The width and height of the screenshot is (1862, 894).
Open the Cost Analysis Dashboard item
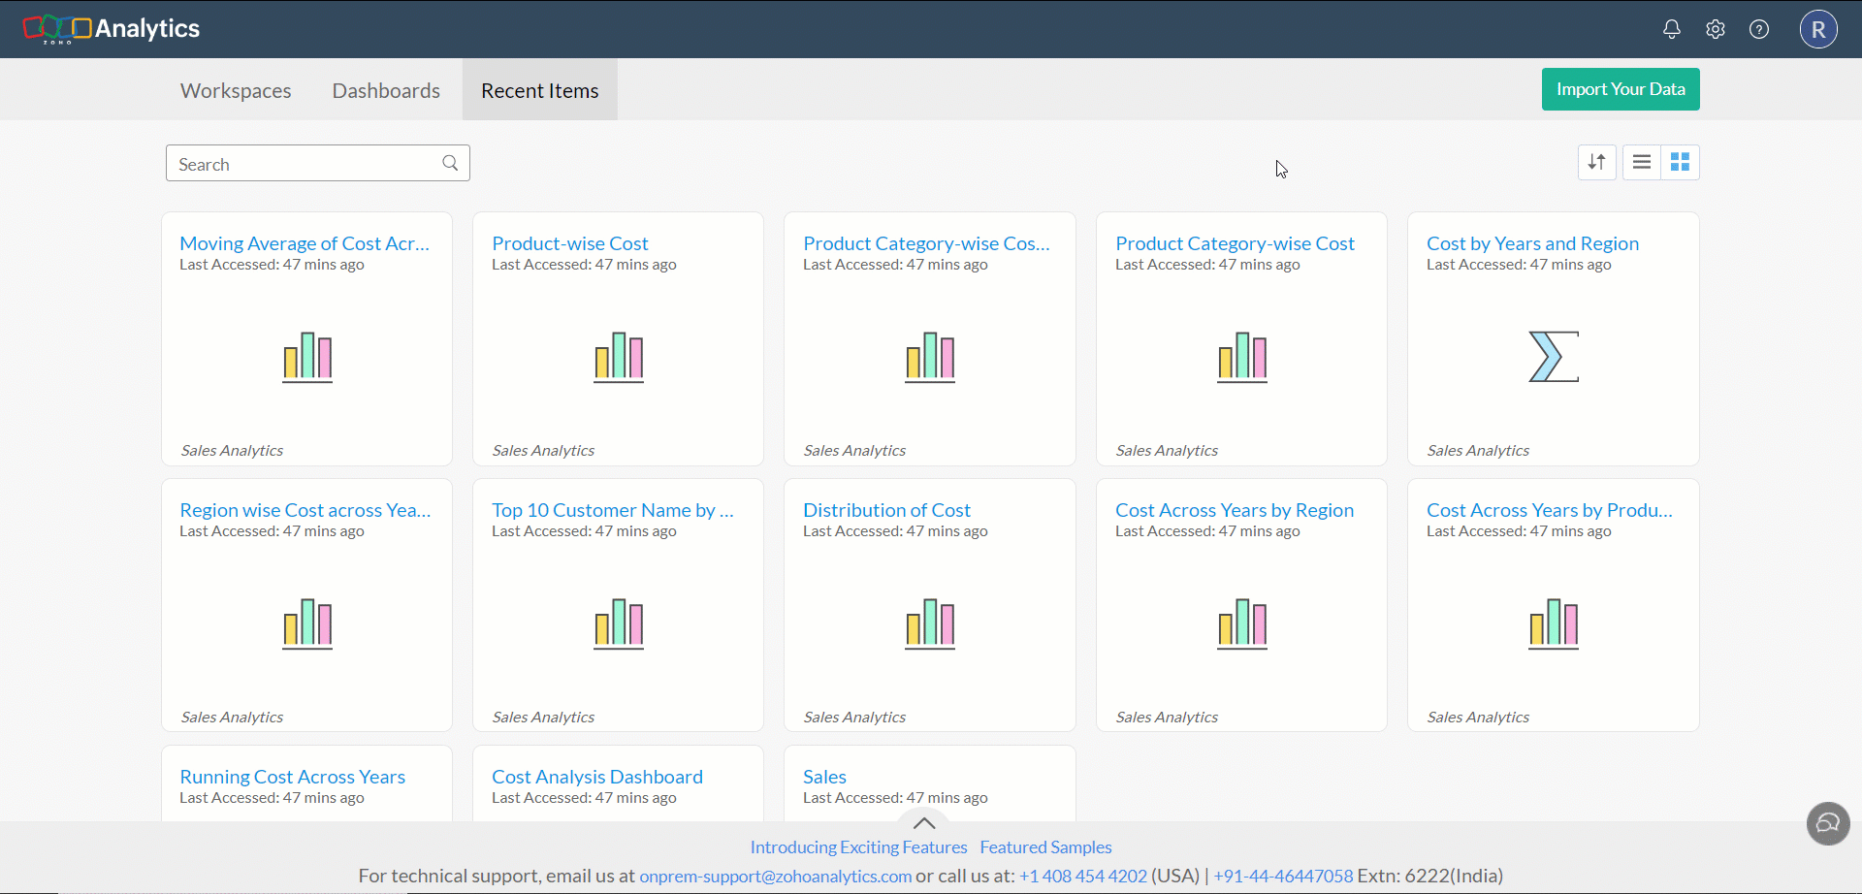[597, 777]
